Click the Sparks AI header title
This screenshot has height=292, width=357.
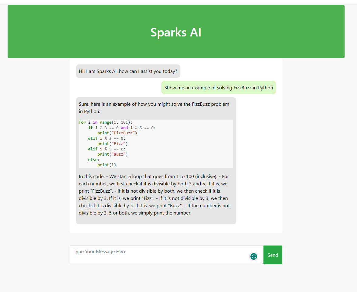(176, 33)
